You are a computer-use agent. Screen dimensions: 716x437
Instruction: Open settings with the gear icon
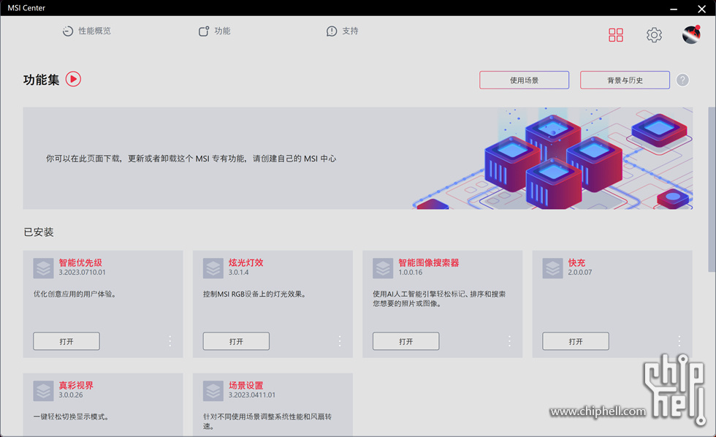[654, 35]
